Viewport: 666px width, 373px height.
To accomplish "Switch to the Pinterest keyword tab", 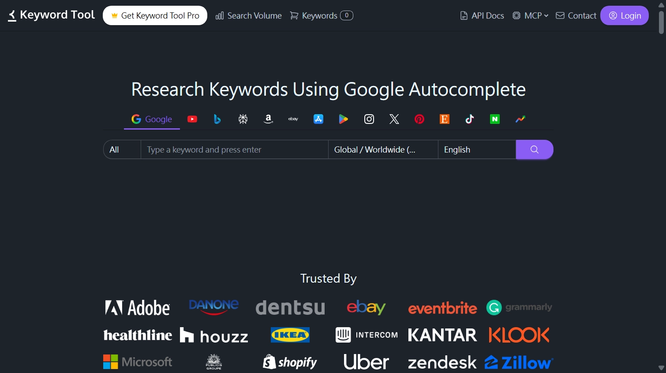I will coord(419,119).
